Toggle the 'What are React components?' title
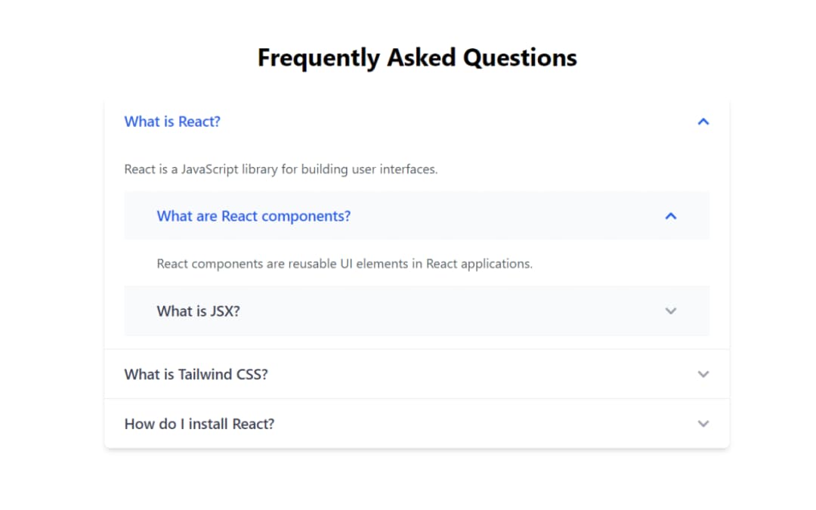The image size is (816, 510). click(x=254, y=216)
